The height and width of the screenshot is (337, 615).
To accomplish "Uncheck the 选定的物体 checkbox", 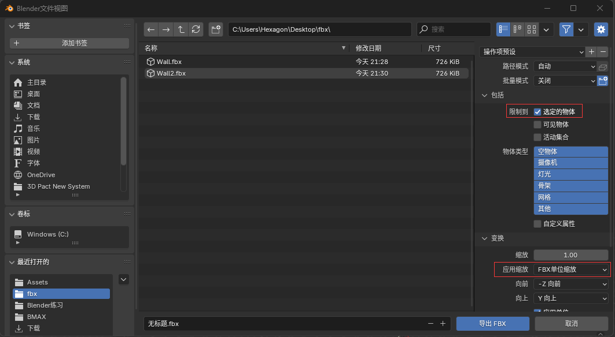I will (x=537, y=112).
